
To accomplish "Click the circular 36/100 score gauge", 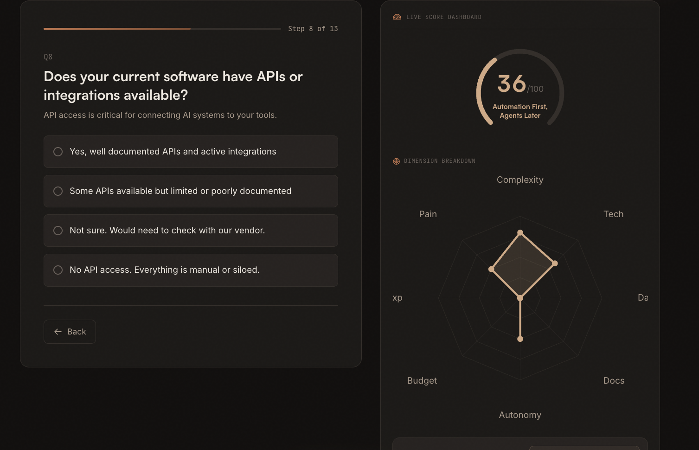I will pyautogui.click(x=519, y=90).
